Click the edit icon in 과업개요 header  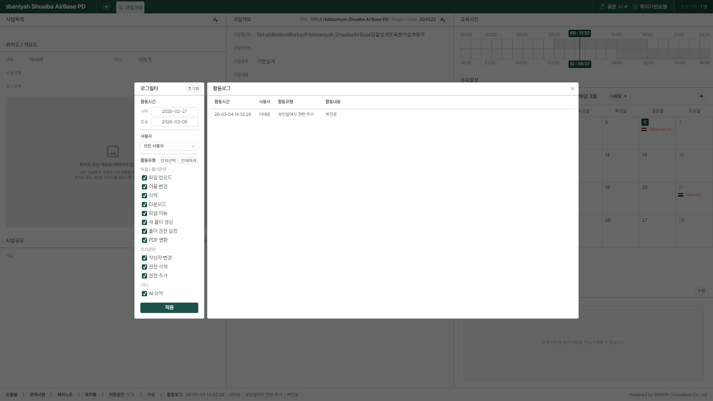point(443,20)
